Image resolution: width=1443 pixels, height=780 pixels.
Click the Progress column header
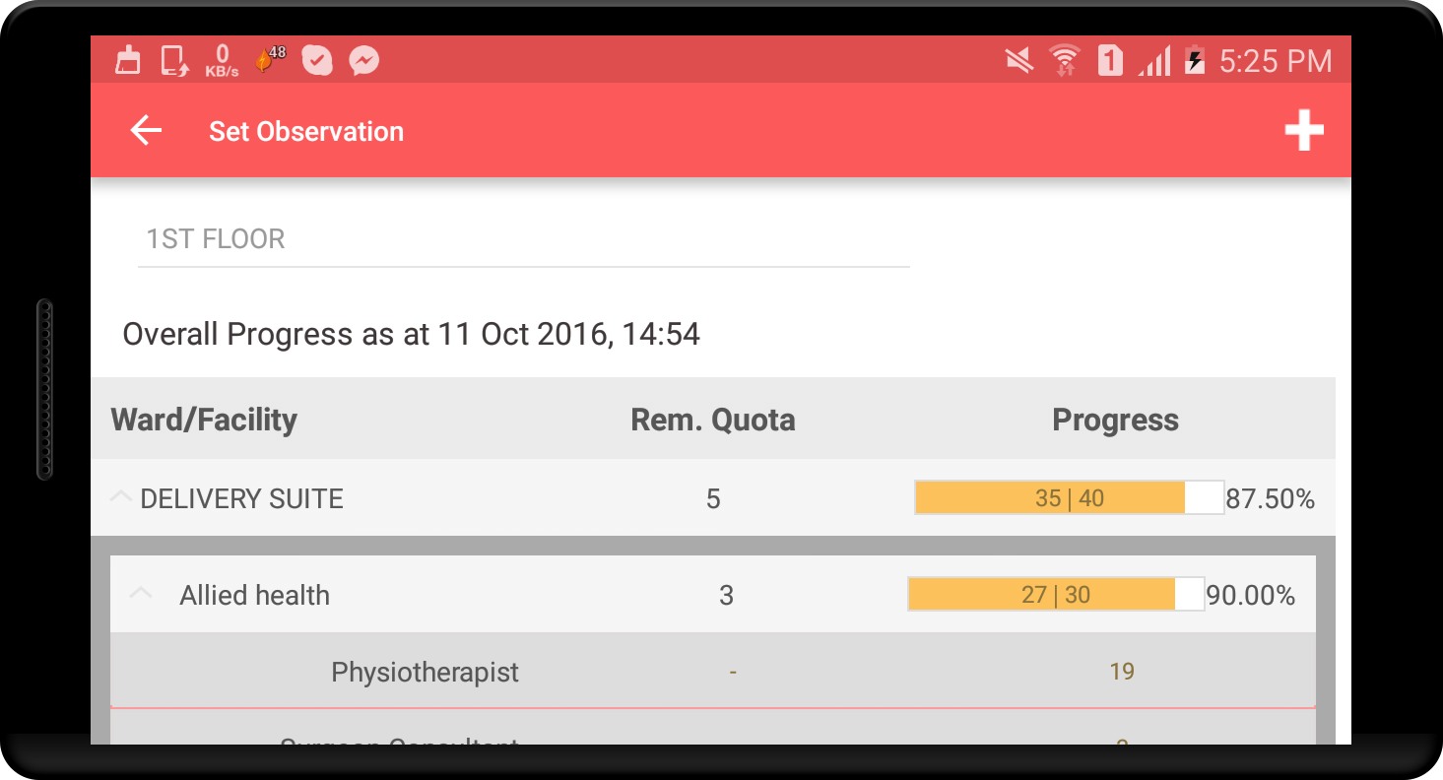pyautogui.click(x=1115, y=421)
